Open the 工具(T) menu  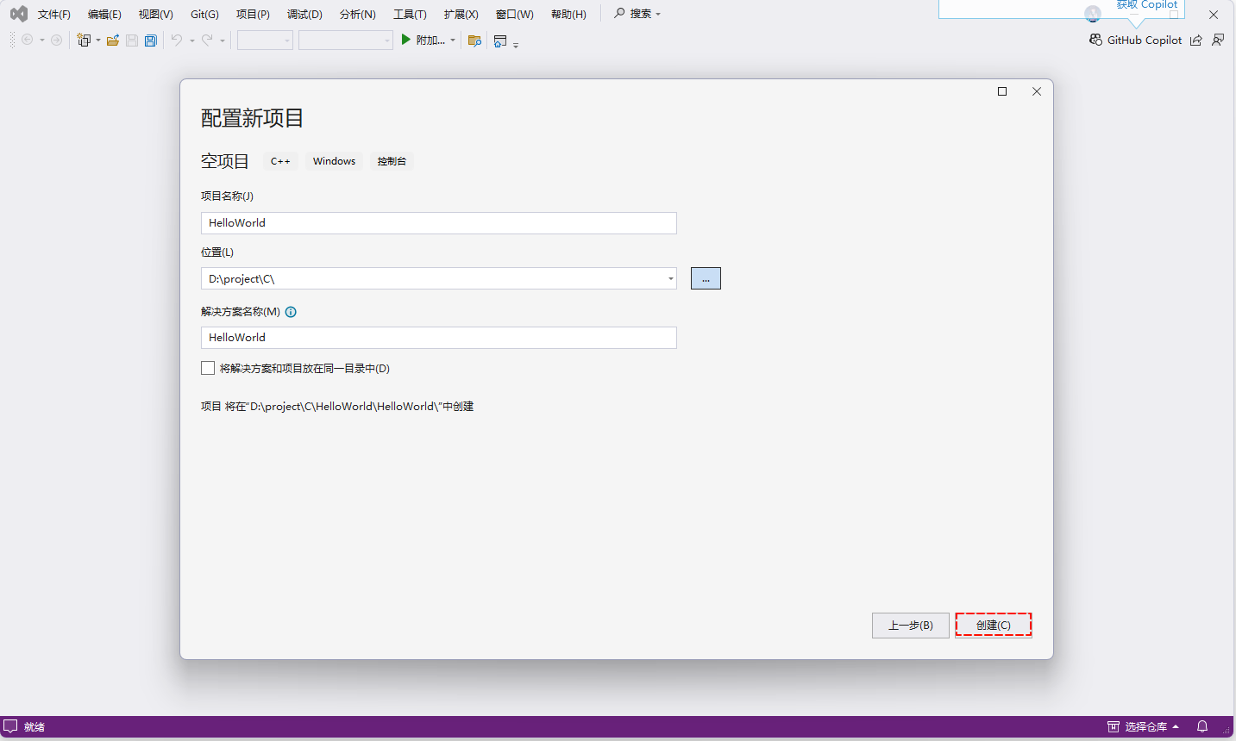[x=410, y=15]
